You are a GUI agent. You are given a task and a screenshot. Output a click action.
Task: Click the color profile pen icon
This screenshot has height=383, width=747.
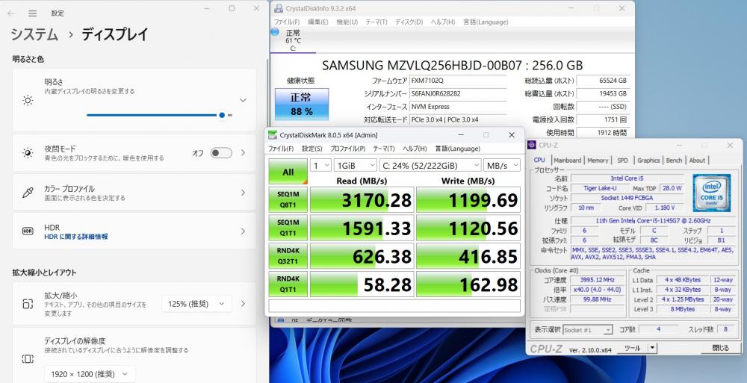tap(28, 193)
